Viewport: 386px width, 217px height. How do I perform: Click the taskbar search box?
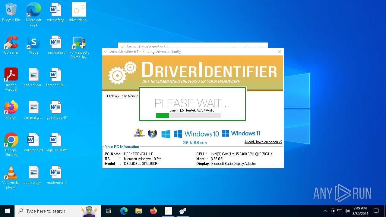coord(58,211)
